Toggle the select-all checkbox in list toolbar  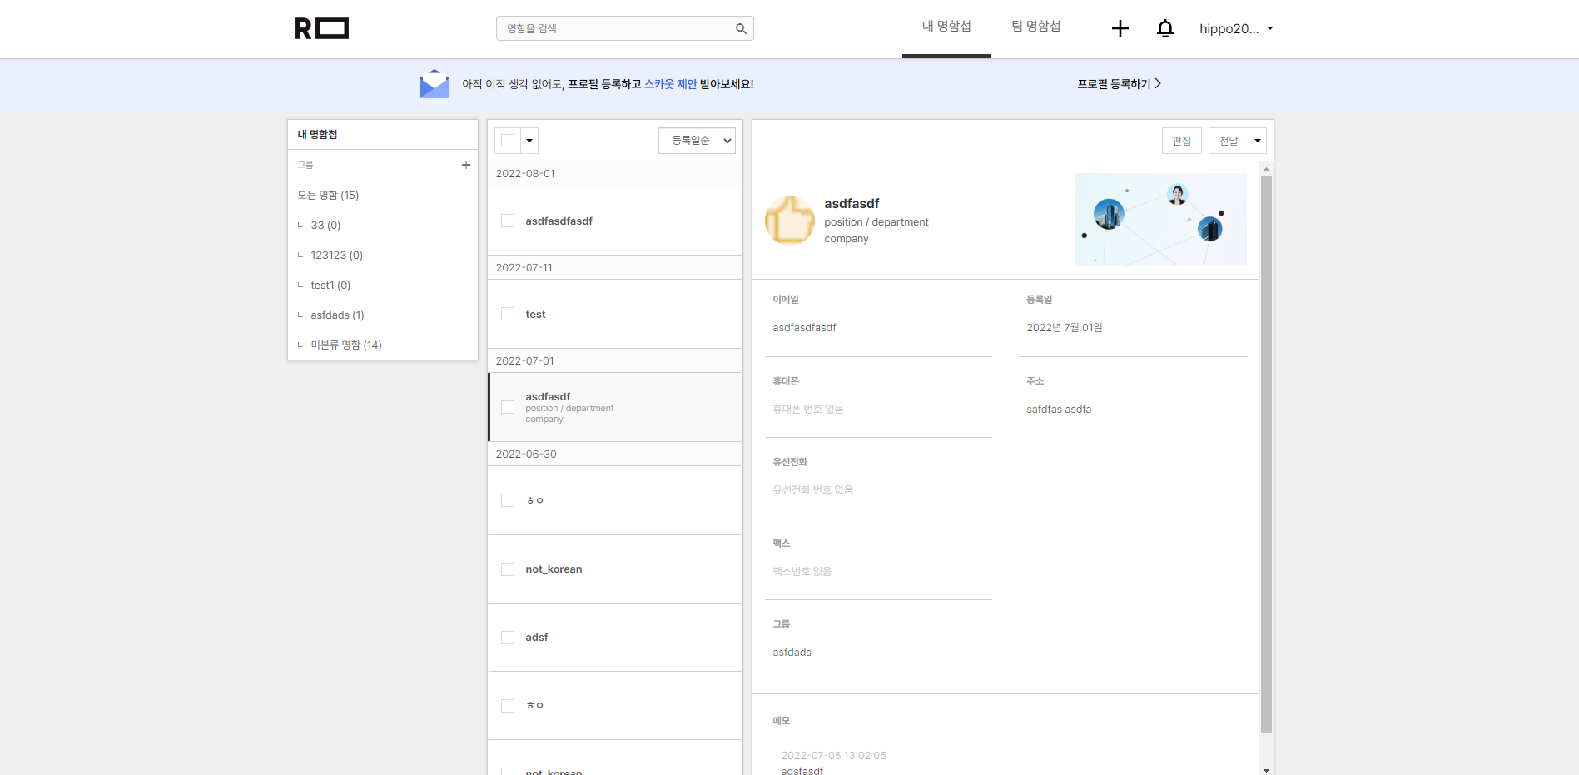[508, 141]
